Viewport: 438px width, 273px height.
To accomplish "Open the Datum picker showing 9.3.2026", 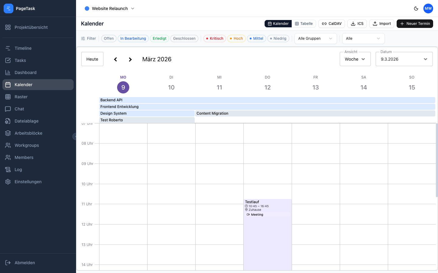I will click(404, 59).
